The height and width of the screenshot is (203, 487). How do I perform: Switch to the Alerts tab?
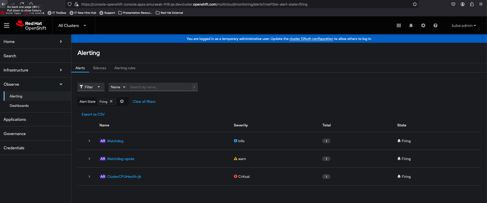(x=80, y=68)
